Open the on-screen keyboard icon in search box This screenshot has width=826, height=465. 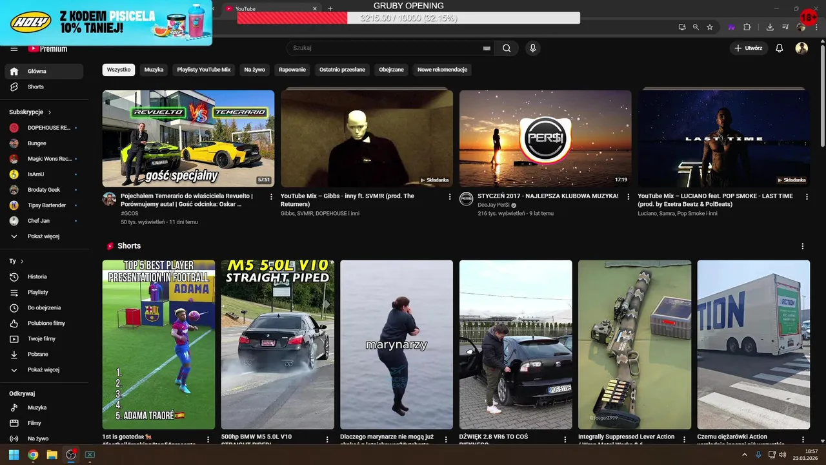(x=487, y=48)
